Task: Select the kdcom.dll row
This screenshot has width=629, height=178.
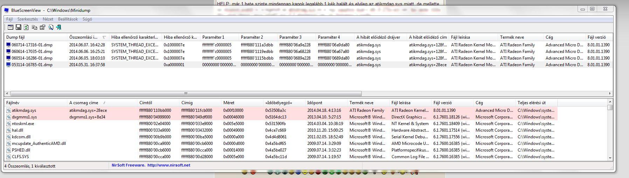Action: [x=281, y=137]
